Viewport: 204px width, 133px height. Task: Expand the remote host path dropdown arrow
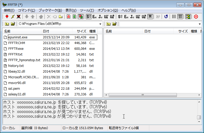click(200, 24)
